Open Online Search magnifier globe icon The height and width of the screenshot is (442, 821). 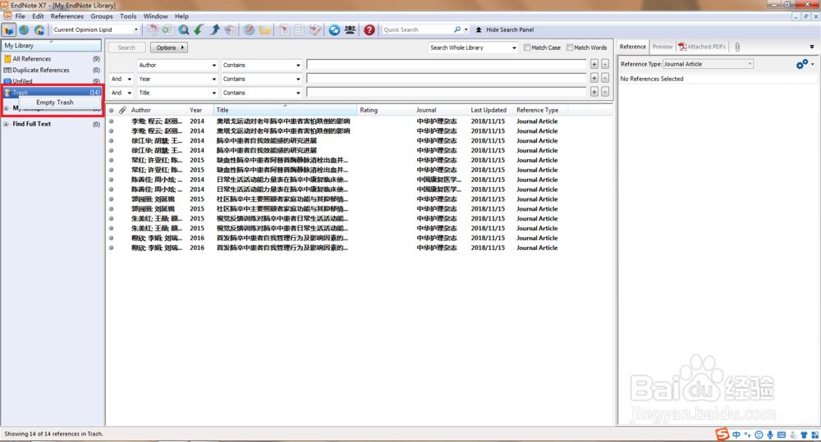click(183, 30)
